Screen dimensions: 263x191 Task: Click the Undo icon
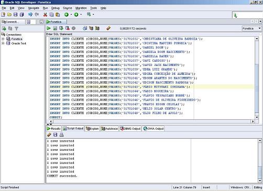click(30, 15)
